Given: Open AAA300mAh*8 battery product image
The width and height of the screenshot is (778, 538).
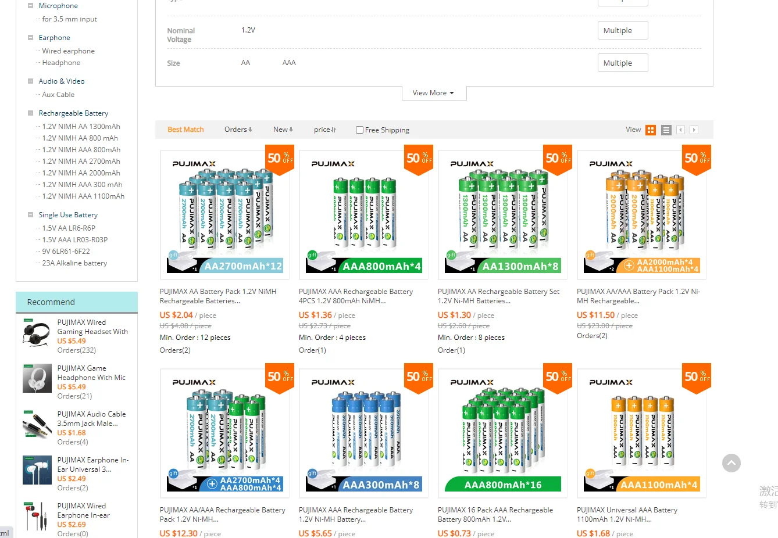Looking at the screenshot, I should [363, 433].
